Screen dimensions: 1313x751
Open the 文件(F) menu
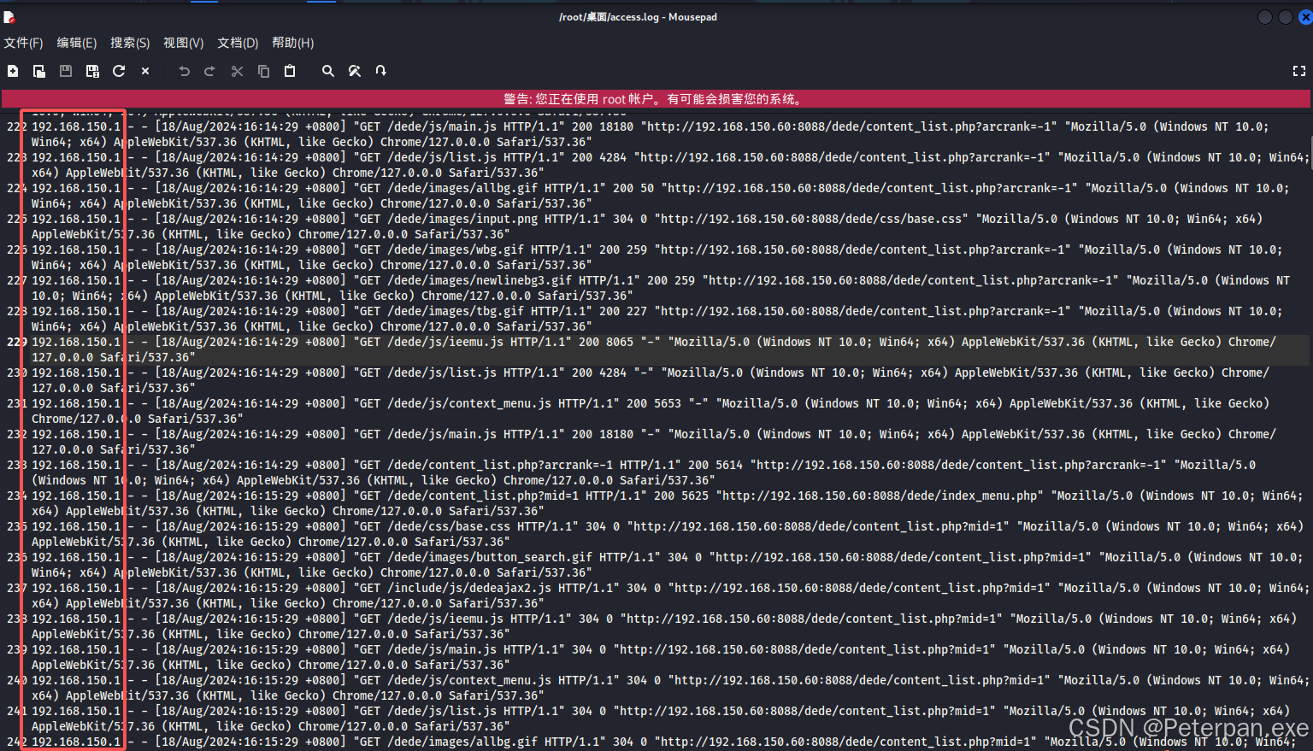[23, 43]
